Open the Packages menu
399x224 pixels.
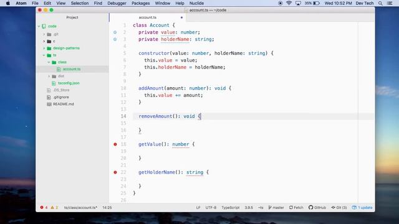click(x=140, y=3)
